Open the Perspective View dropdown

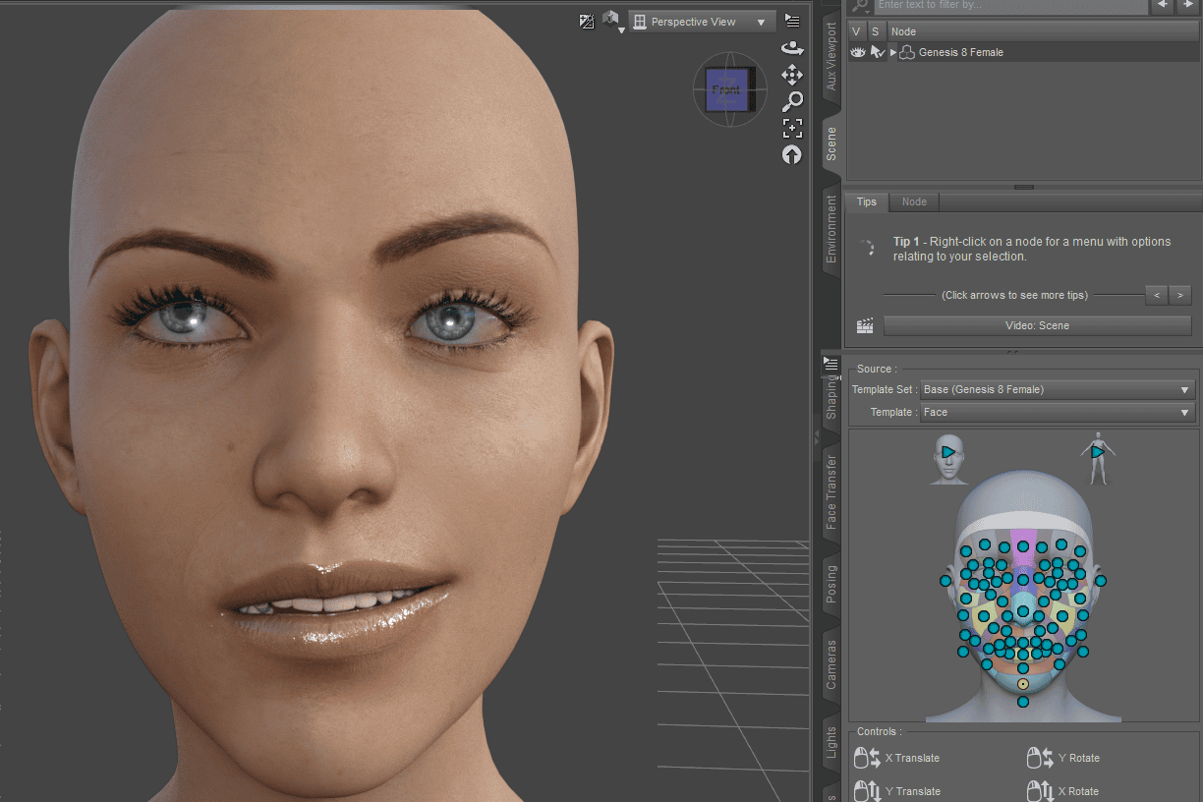pyautogui.click(x=701, y=21)
